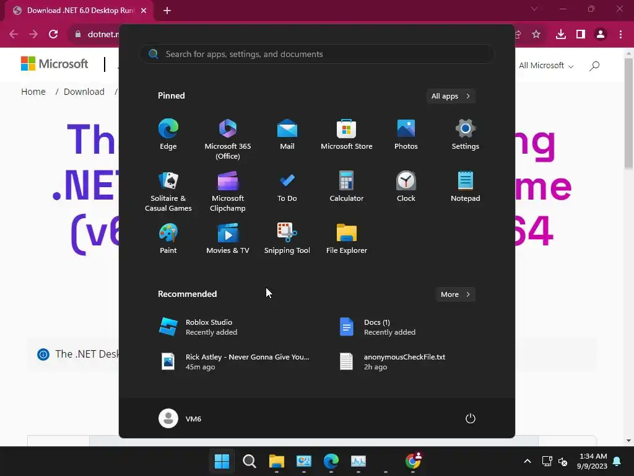Launch Microsoft 365 (Office) app
The width and height of the screenshot is (634, 476).
[x=228, y=139]
